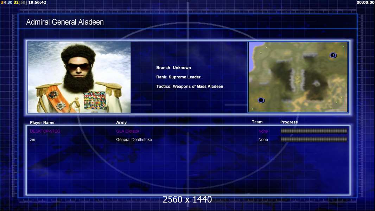The height and width of the screenshot is (211, 375).
Task: Select start position marker 1 on the map
Action: click(333, 56)
